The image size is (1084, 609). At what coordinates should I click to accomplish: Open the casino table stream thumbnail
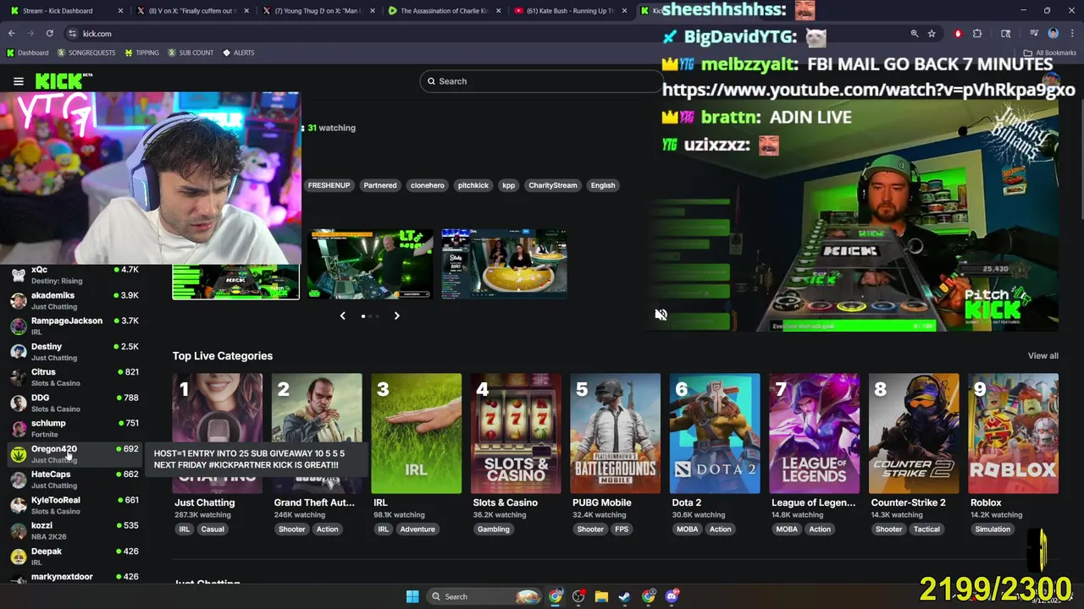coord(504,264)
